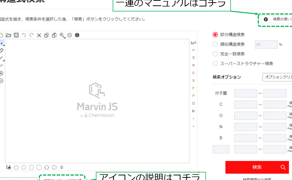Cut selection with the scissors icon
This screenshot has height=180, width=292.
[39, 35]
